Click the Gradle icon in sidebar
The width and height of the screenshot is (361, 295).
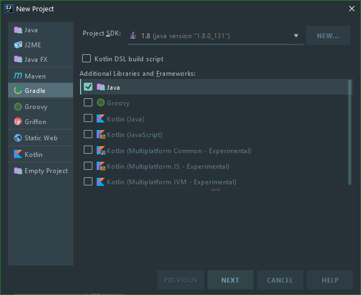18,90
